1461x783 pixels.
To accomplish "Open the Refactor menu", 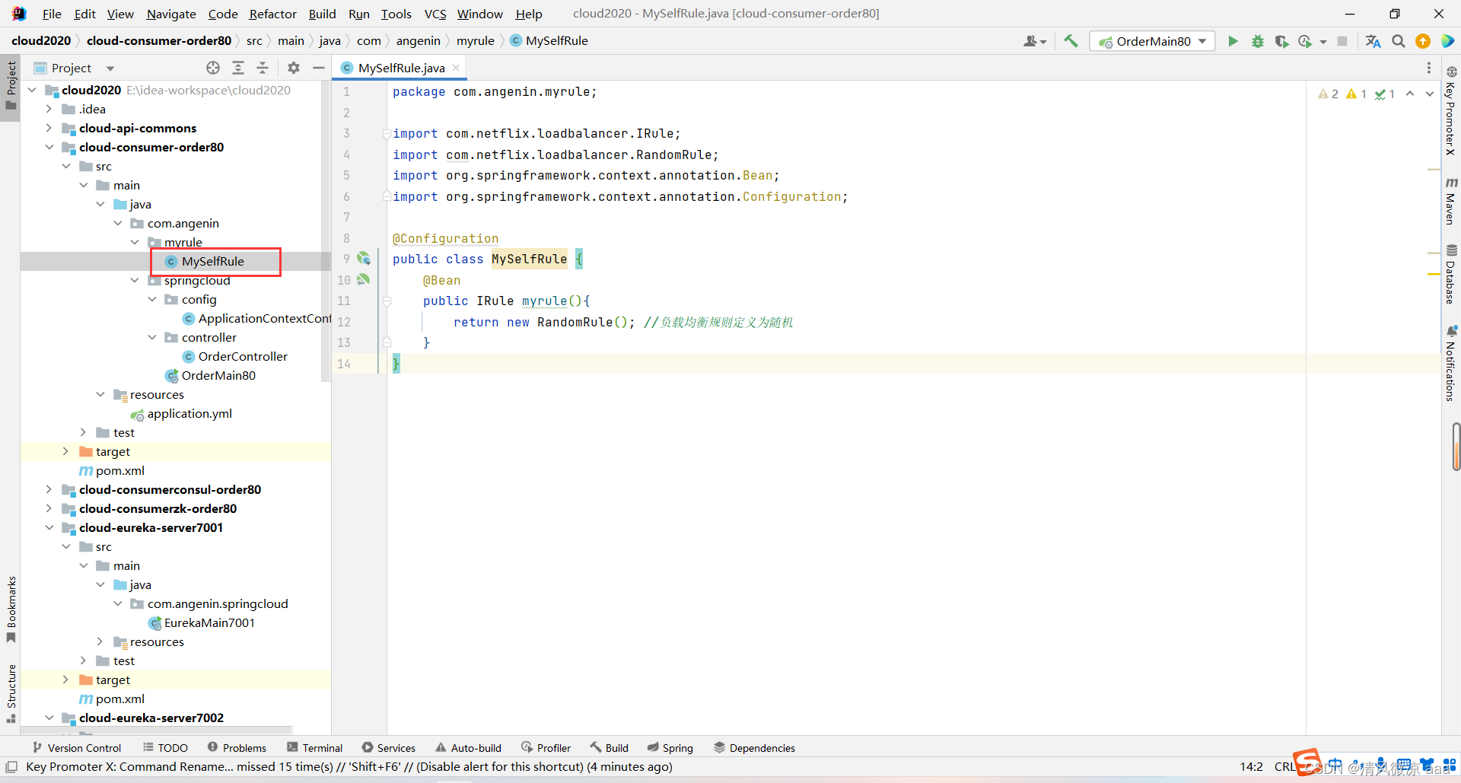I will [x=273, y=14].
